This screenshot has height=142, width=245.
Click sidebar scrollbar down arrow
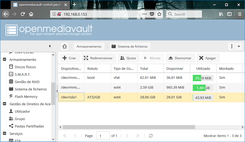tap(53, 139)
